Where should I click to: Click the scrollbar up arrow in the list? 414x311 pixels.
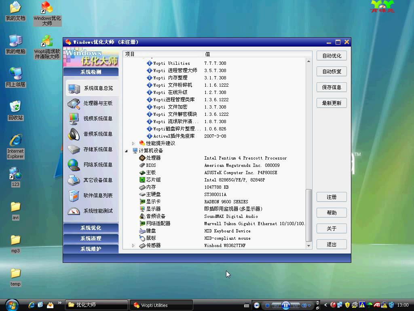pyautogui.click(x=308, y=61)
